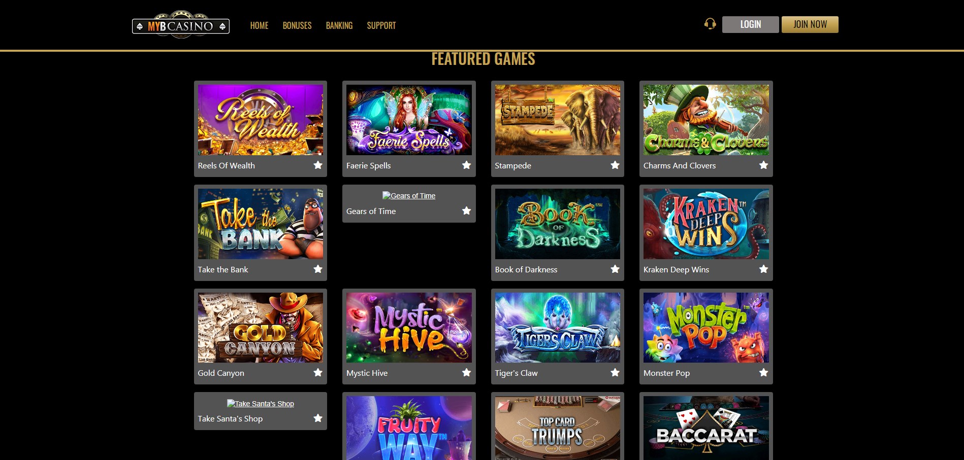The width and height of the screenshot is (964, 460).
Task: Select Support in the top menu
Action: pyautogui.click(x=381, y=25)
